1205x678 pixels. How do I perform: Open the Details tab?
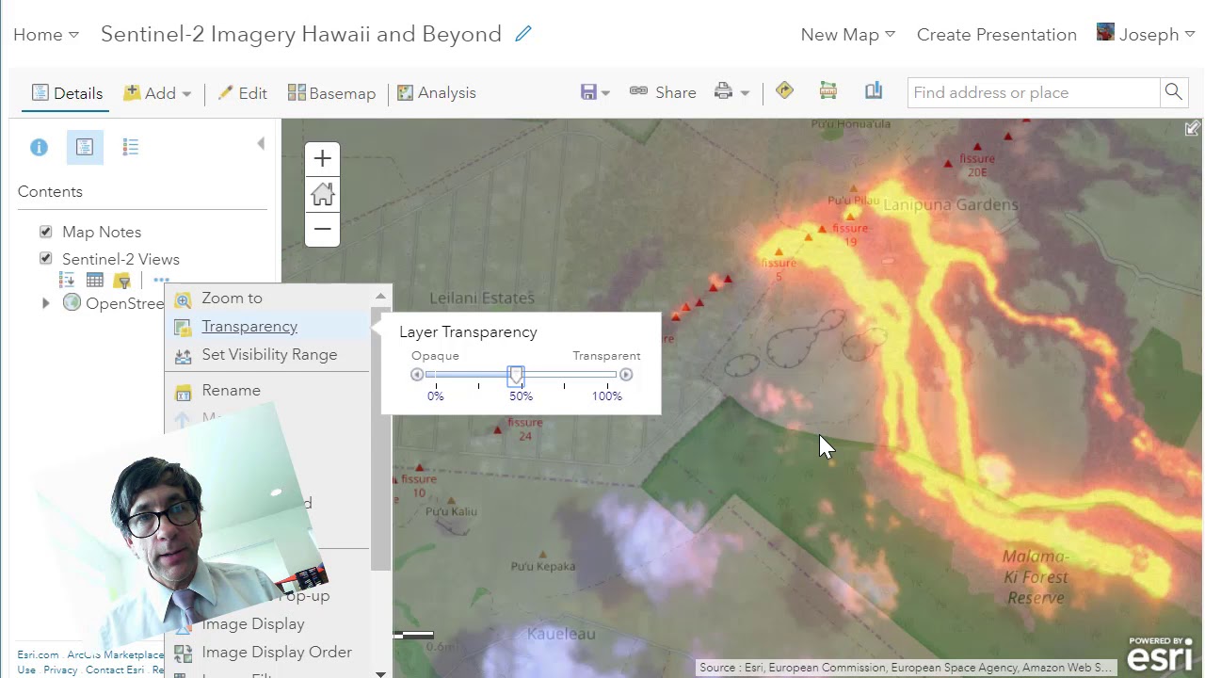point(67,93)
